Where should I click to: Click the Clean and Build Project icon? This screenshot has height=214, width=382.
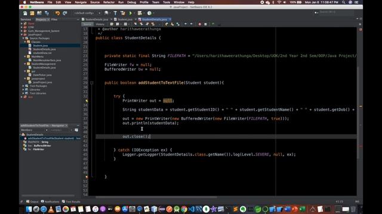point(123,13)
